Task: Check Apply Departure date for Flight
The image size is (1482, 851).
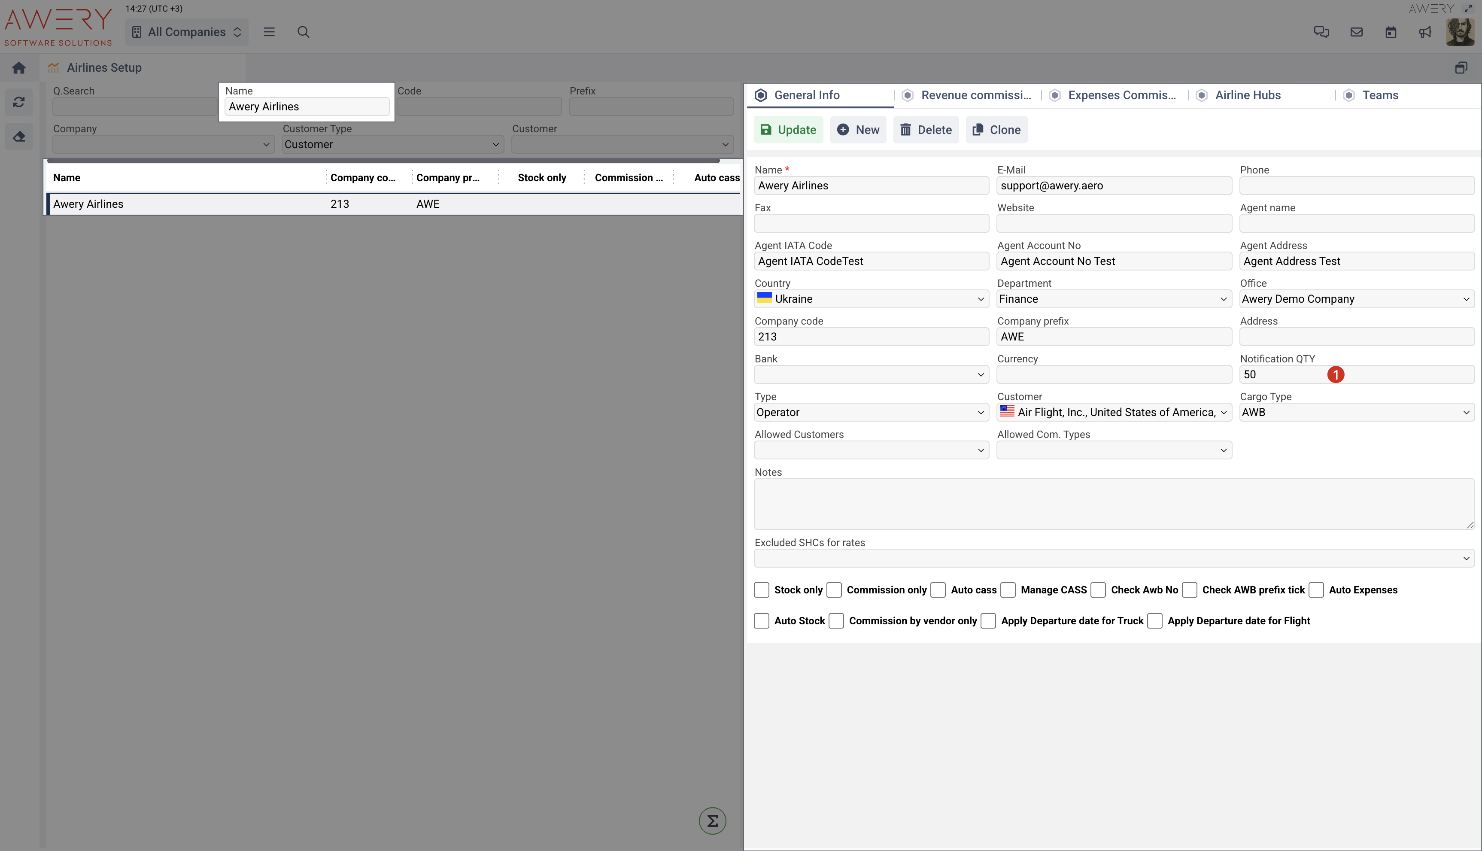Action: pyautogui.click(x=1155, y=621)
